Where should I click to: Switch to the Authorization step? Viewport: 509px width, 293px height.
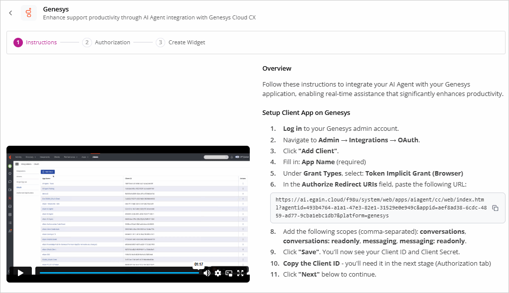click(106, 42)
